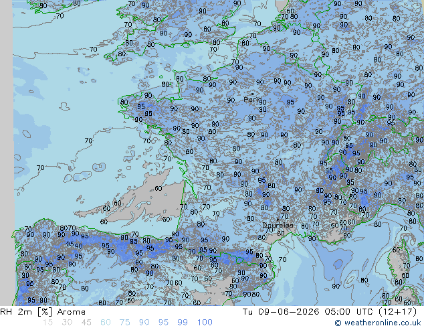This screenshot has width=424, height=328.
Task: Click legend value 95 in the scale
Action: [x=163, y=323]
